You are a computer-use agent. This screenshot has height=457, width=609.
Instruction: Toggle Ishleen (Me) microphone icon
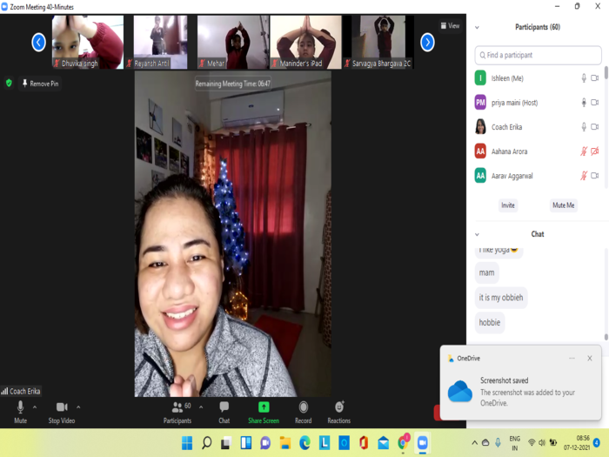pos(584,78)
